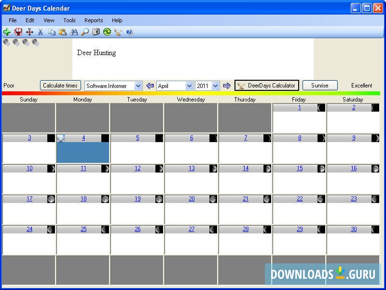Click the copy pages icon

[x=52, y=32]
